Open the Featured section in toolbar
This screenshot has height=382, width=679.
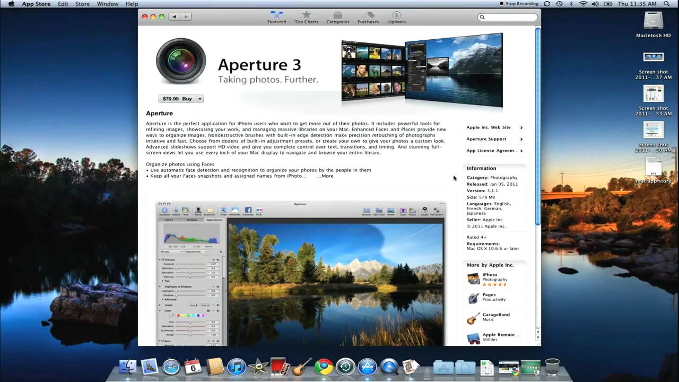click(276, 18)
